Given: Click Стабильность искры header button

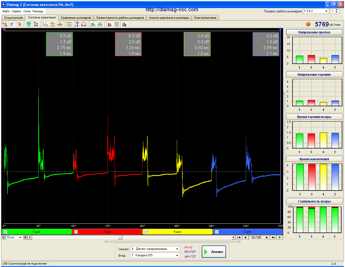Looking at the screenshot, I should coord(314,201).
